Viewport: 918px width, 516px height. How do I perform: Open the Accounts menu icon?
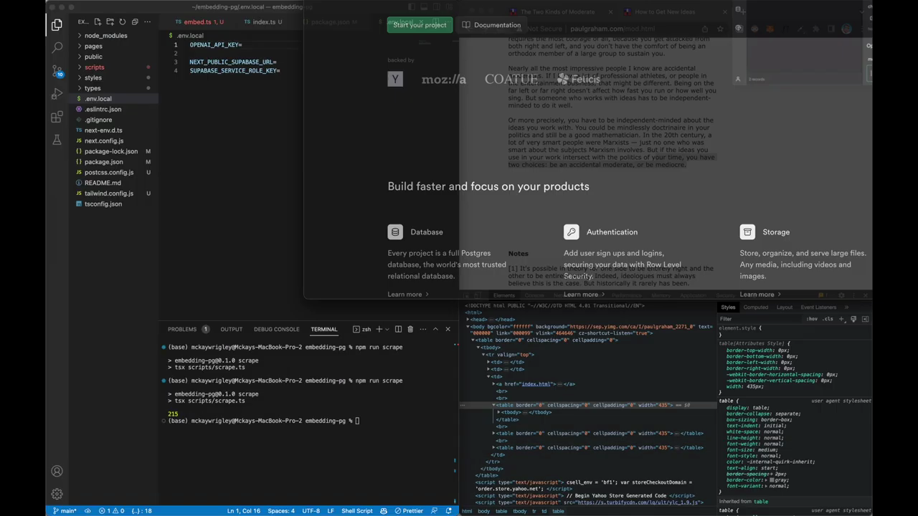click(x=57, y=471)
